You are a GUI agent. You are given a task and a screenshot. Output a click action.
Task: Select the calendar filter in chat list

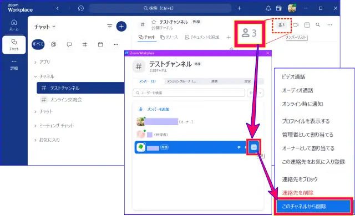pos(100,44)
